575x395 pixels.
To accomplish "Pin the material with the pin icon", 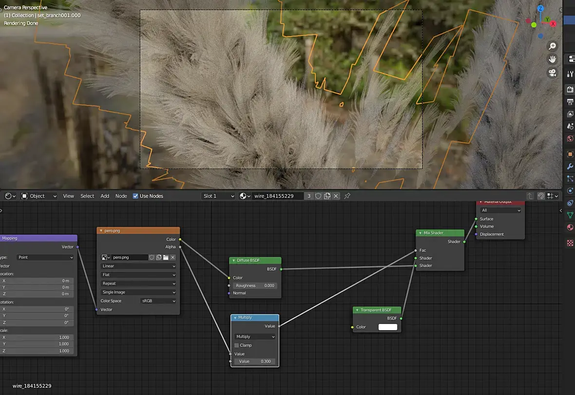I will (347, 196).
